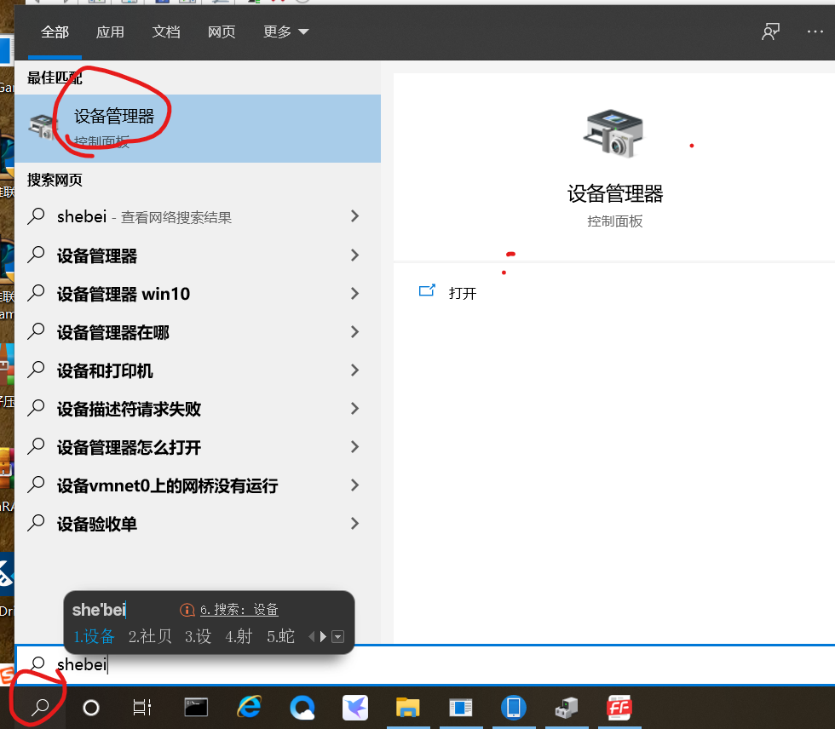
Task: Launch the FF app from the taskbar
Action: click(619, 707)
